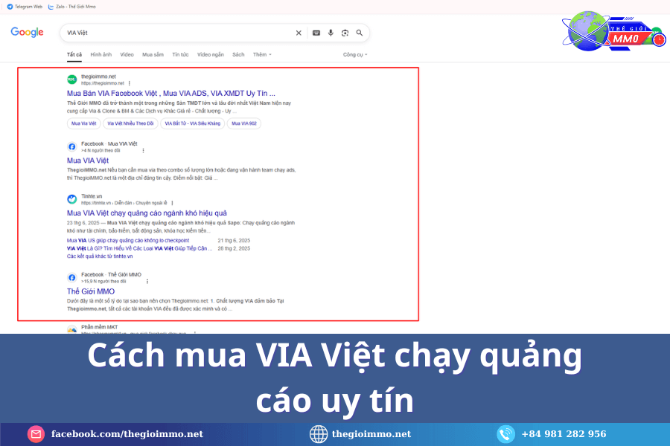Open on-screen keyboard icon in search bar

click(x=316, y=33)
